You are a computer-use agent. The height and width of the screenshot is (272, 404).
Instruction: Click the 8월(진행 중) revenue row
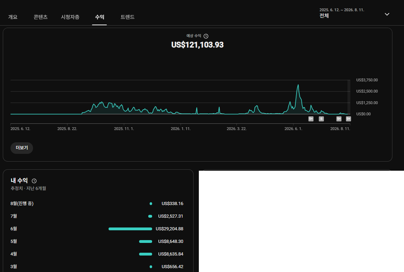[97, 204]
